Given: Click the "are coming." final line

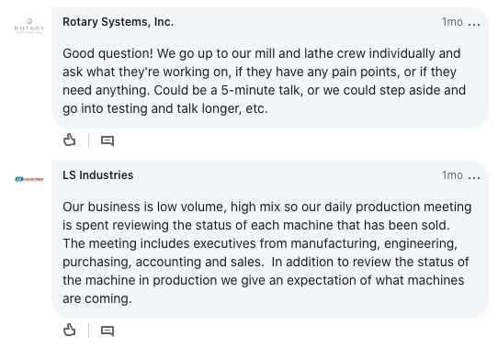Looking at the screenshot, I should pos(96,299).
